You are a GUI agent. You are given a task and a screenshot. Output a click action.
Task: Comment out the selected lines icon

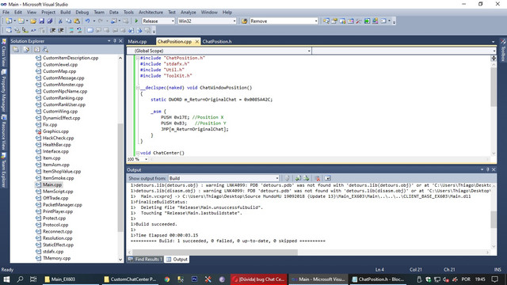[x=71, y=30]
